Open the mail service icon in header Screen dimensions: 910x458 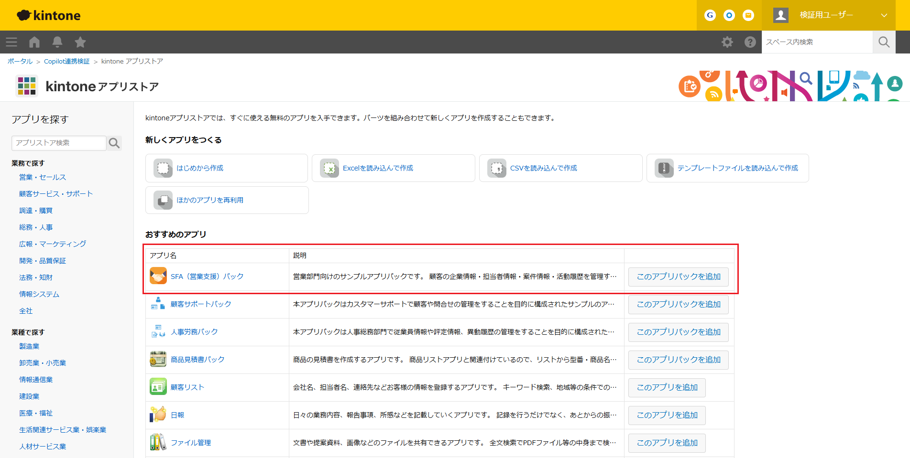748,15
